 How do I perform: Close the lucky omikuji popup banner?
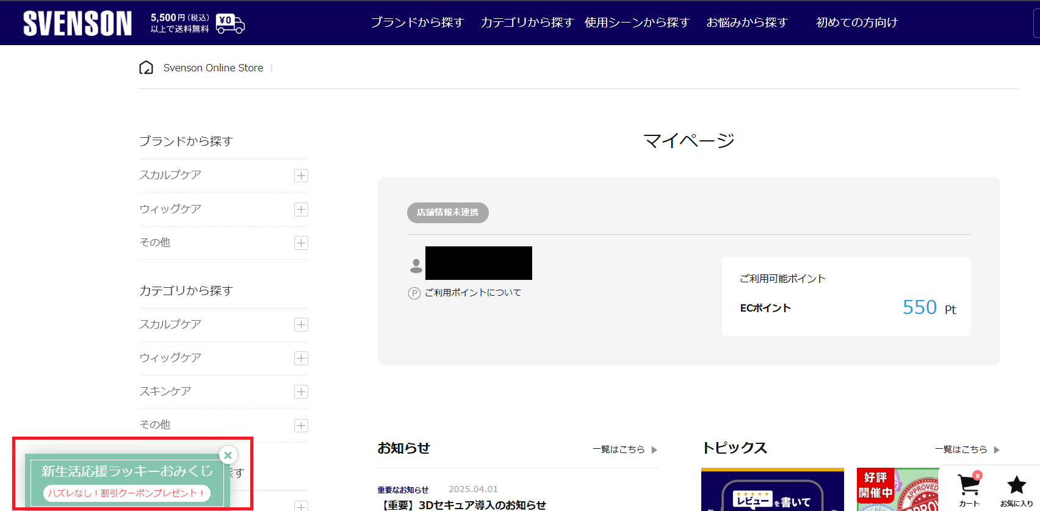click(228, 455)
